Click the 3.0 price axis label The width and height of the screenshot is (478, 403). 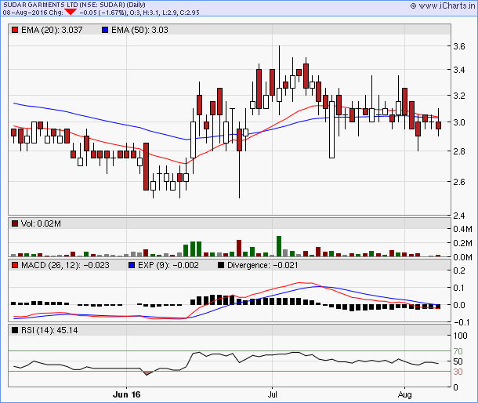[x=458, y=122]
